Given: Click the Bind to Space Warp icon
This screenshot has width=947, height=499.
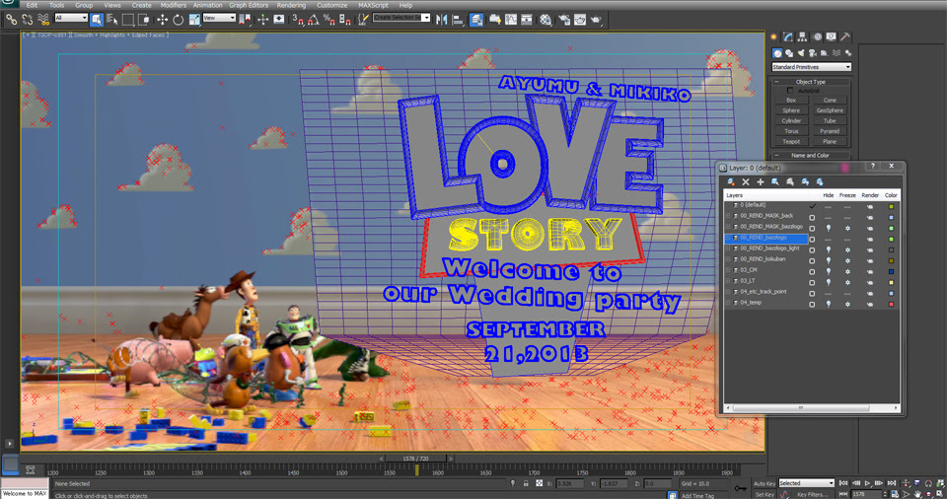Looking at the screenshot, I should pos(43,20).
